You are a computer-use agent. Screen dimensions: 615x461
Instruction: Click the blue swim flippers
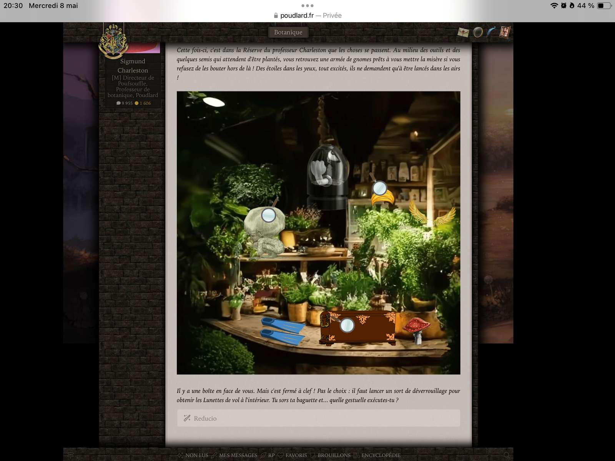point(283,330)
